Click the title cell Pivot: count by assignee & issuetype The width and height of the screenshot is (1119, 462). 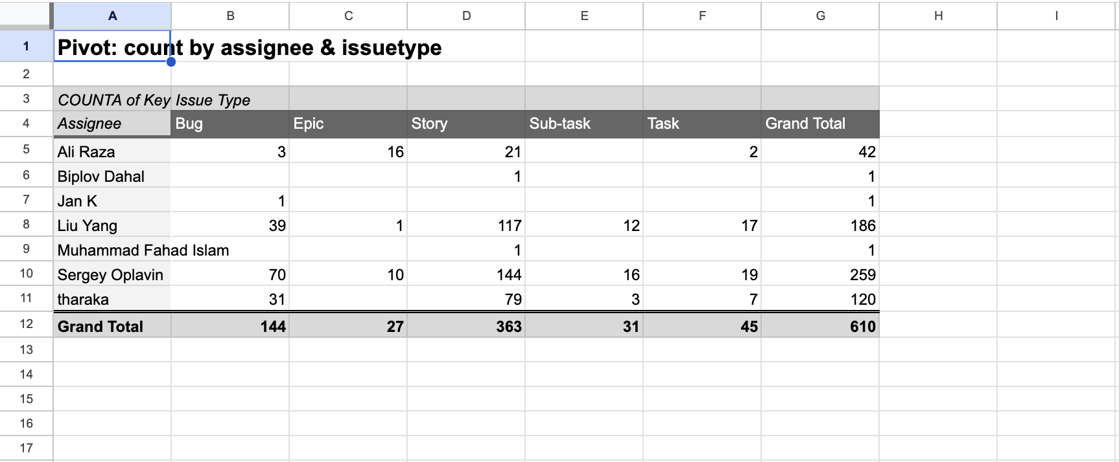coord(112,46)
